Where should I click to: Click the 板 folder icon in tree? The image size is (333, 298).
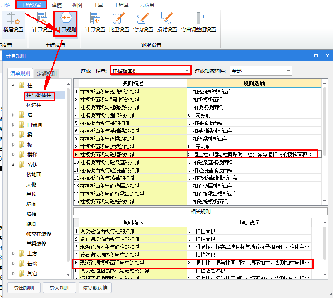tap(21, 144)
